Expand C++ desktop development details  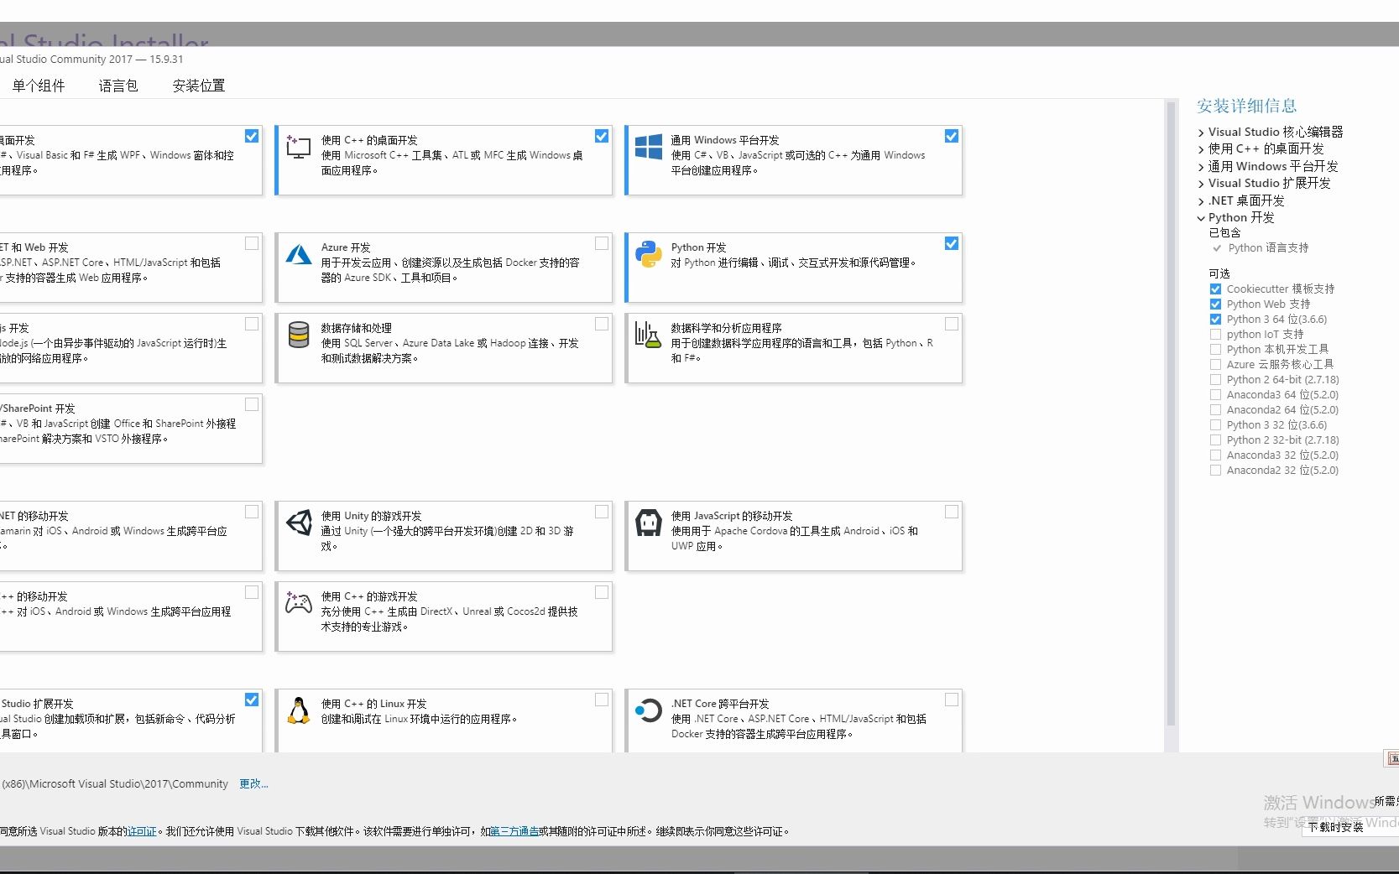(1201, 149)
